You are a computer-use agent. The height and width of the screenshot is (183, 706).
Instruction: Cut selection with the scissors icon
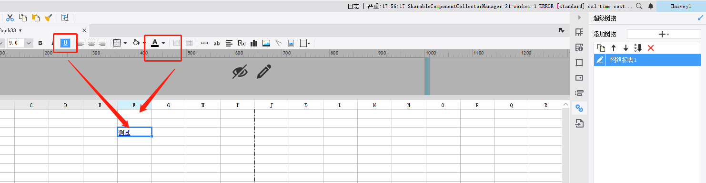10,18
